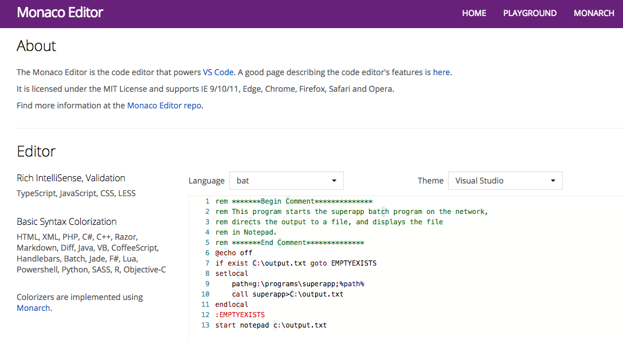Viewport: 623px width, 339px height.
Task: Click the Monaco Editor logo title
Action: click(x=60, y=13)
